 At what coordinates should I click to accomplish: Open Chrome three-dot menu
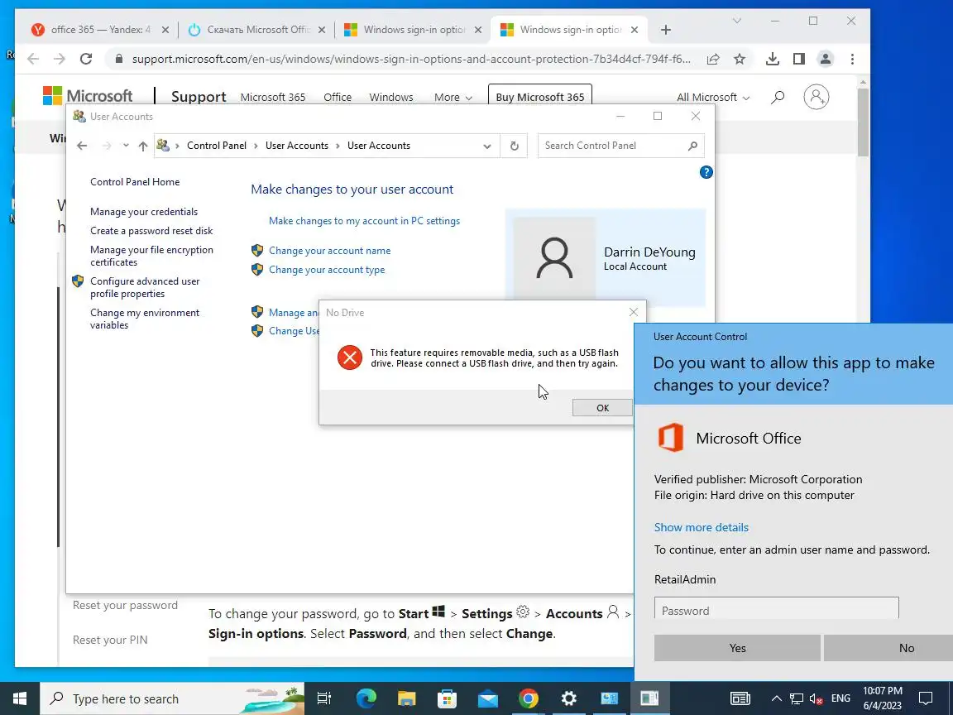coord(852,59)
